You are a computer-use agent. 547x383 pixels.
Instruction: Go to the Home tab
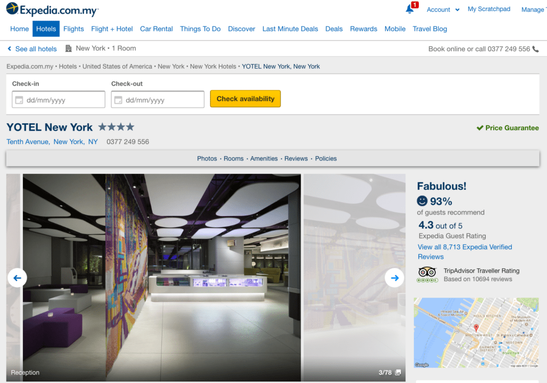20,29
